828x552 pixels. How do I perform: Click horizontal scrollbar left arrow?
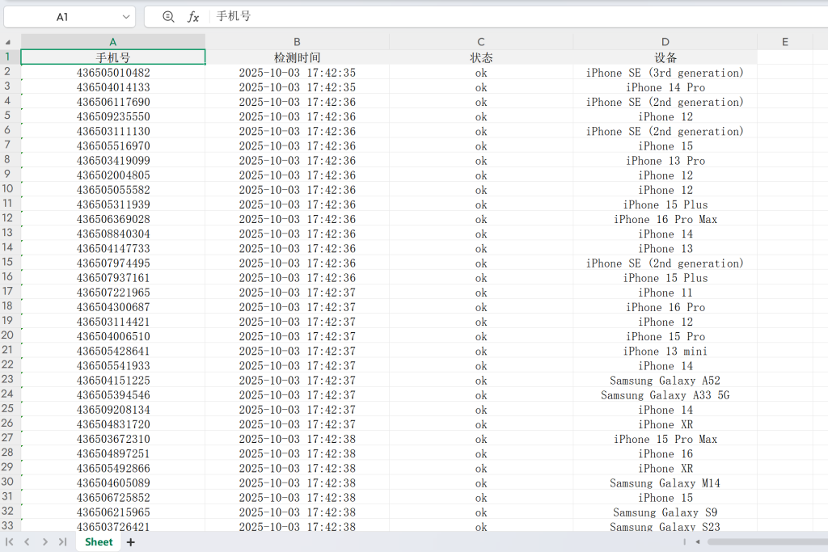click(x=698, y=542)
